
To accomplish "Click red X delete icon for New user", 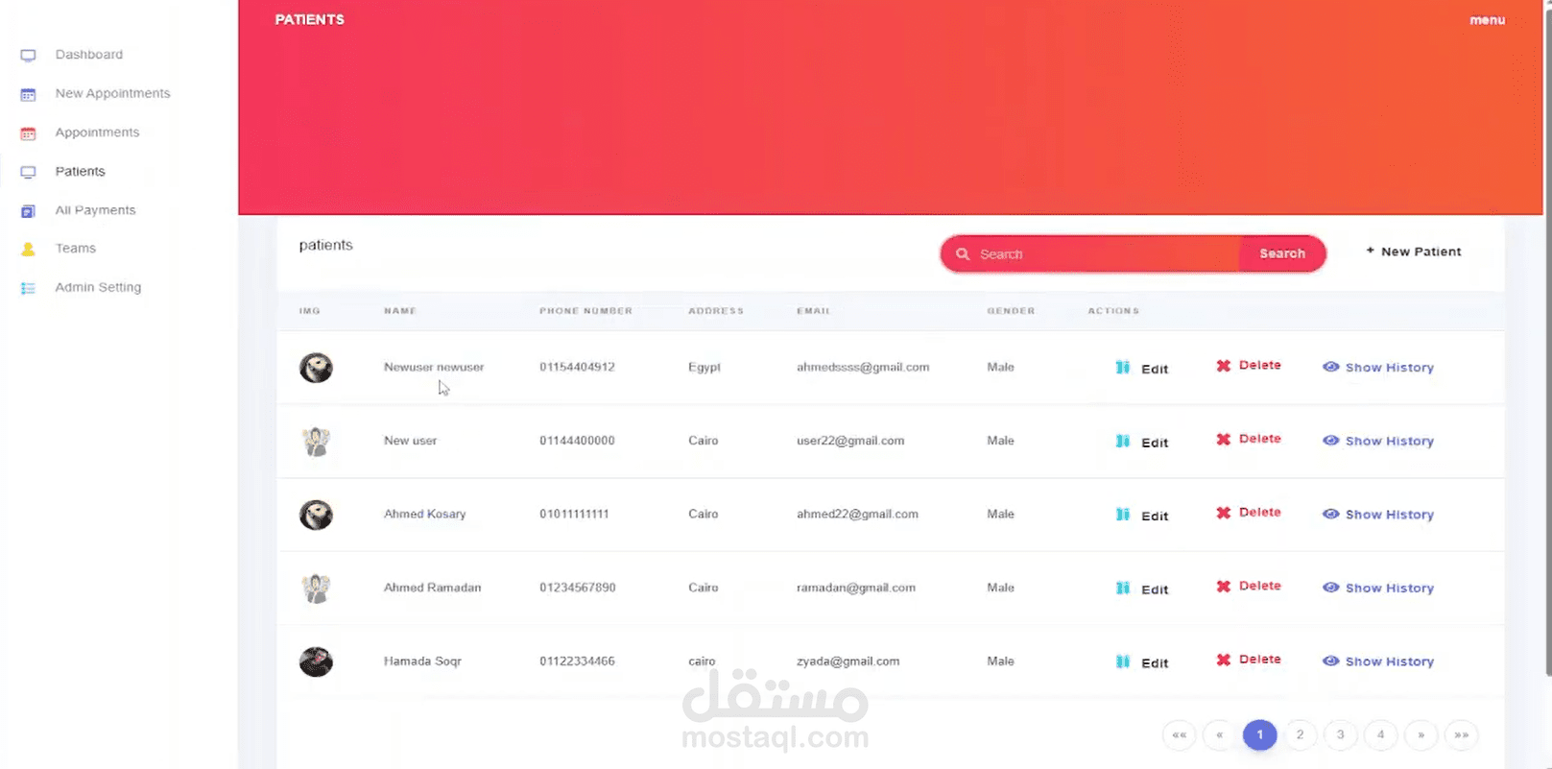I will coord(1223,440).
